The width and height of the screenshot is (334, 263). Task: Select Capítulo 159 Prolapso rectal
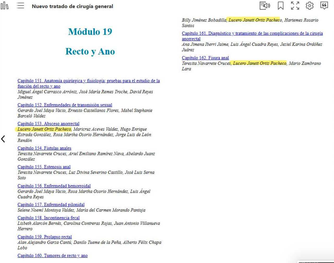tap(45, 237)
